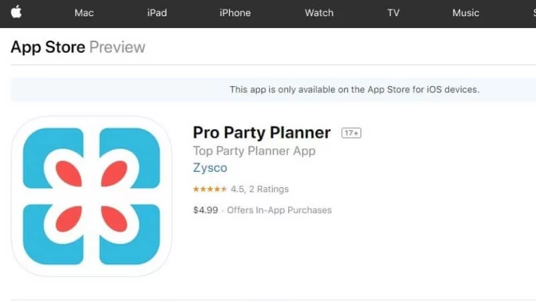Go to the iPad section
This screenshot has height=303, width=536.
pyautogui.click(x=157, y=13)
